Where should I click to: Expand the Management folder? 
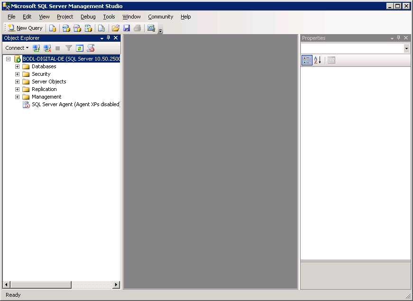pyautogui.click(x=18, y=97)
